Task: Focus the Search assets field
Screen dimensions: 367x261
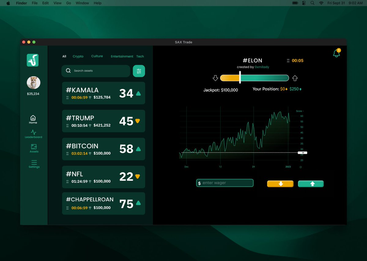Action: (x=96, y=71)
